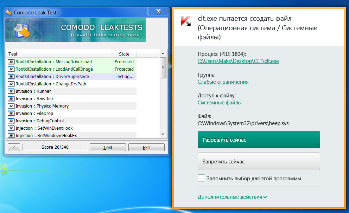The width and height of the screenshot is (349, 213).
Task: Open the clt.exe process path link
Action: click(238, 61)
